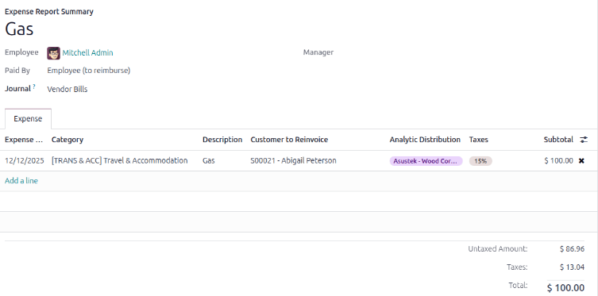Click the bold Total $ 100.00
Image resolution: width=598 pixels, height=296 pixels.
(x=565, y=287)
